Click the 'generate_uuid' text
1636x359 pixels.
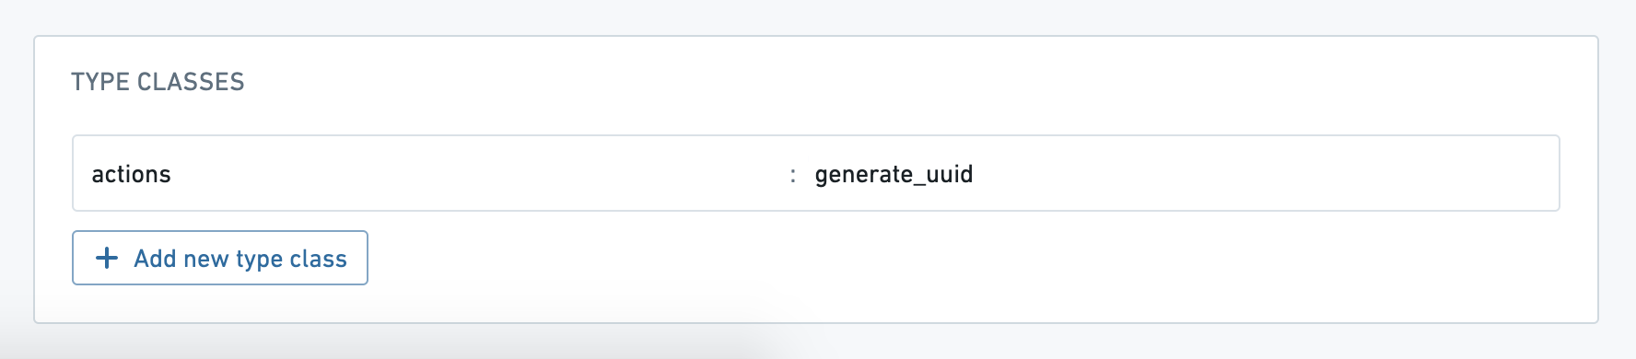coord(894,174)
